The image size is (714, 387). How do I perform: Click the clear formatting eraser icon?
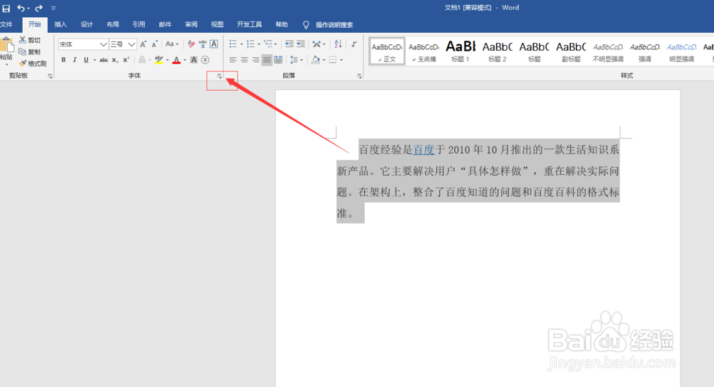191,44
